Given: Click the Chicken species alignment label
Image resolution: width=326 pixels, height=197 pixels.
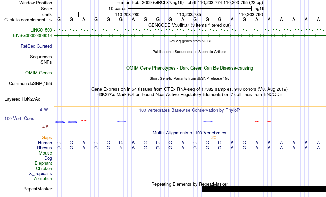Looking at the screenshot, I should point(44,168).
